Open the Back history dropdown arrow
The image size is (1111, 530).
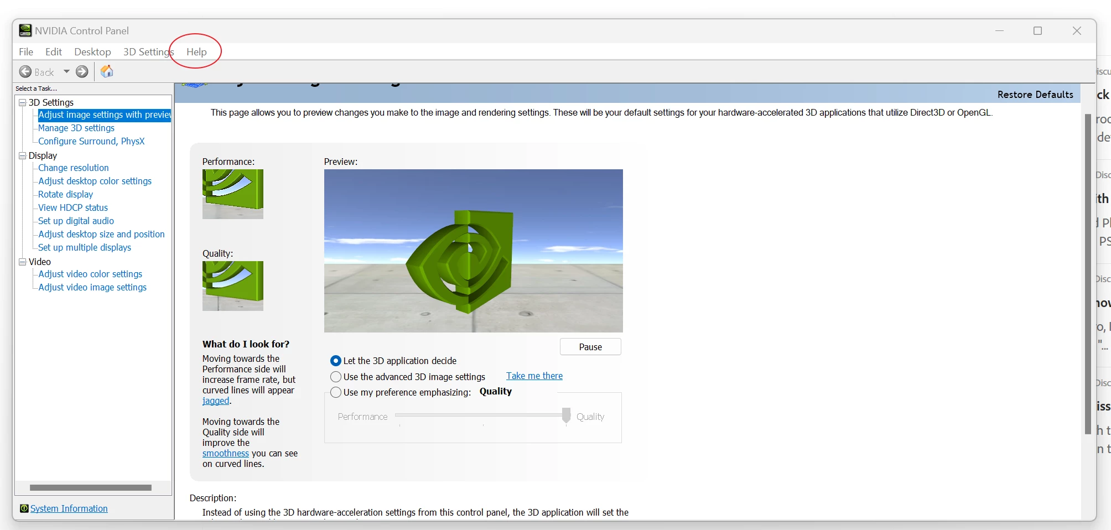66,72
